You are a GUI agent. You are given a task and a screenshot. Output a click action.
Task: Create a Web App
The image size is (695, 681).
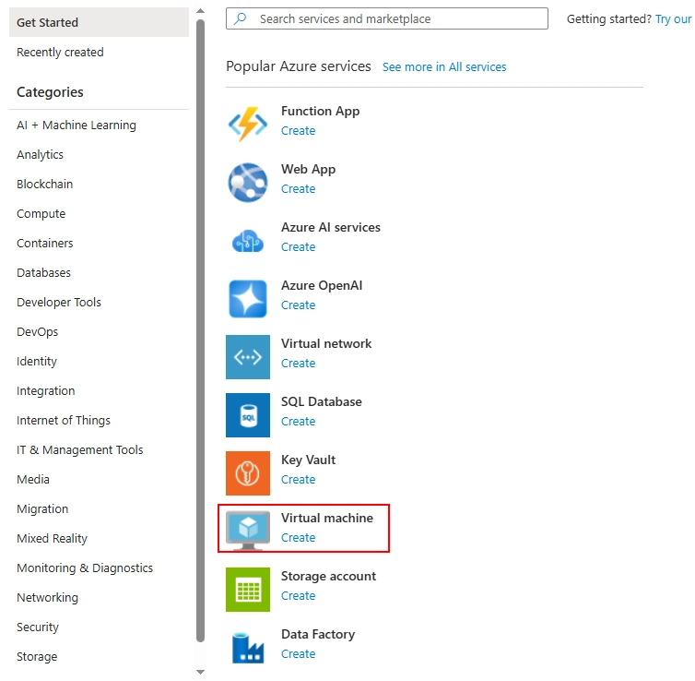299,188
